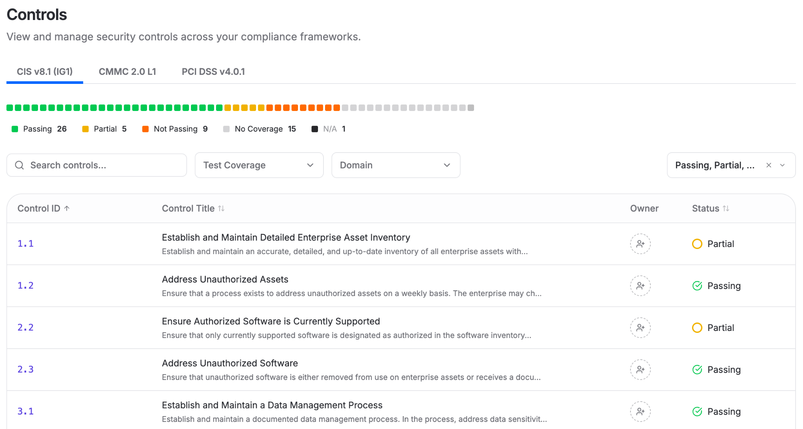The image size is (803, 429).
Task: Click the Not Passing 9 legend label
Action: (181, 129)
